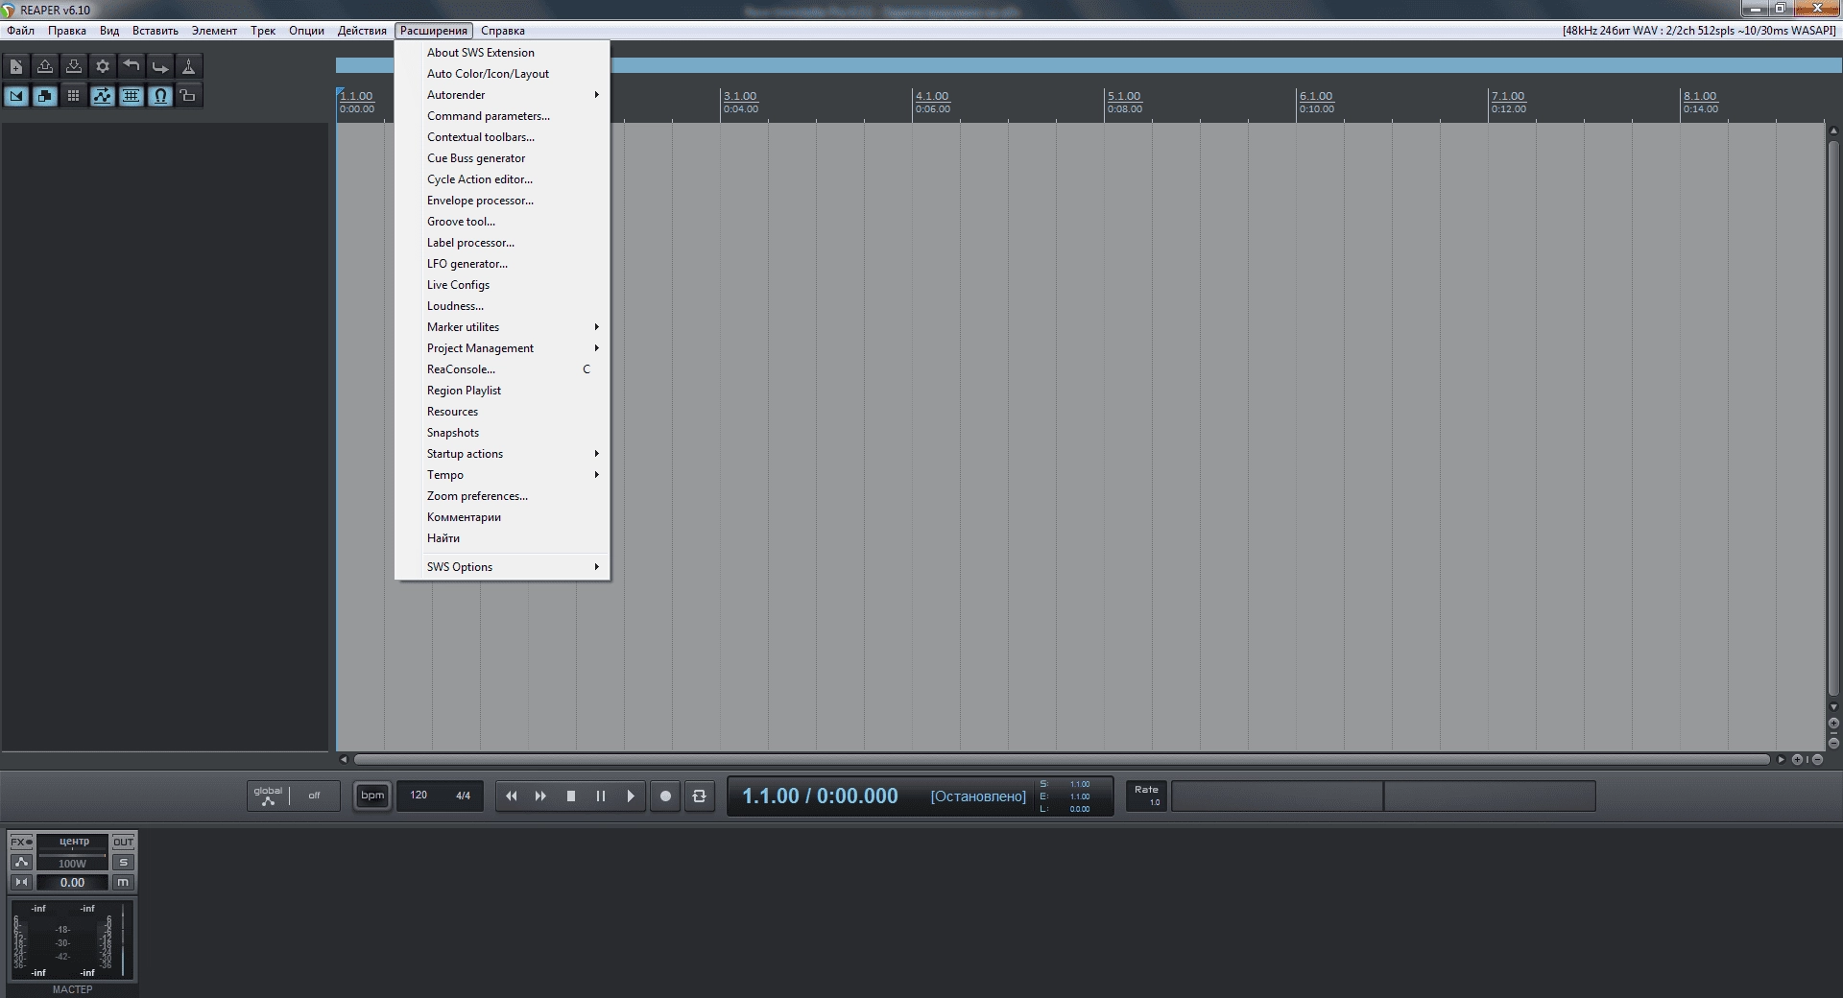Viewport: 1843px width, 998px height.
Task: Open the Справка menu
Action: (503, 31)
